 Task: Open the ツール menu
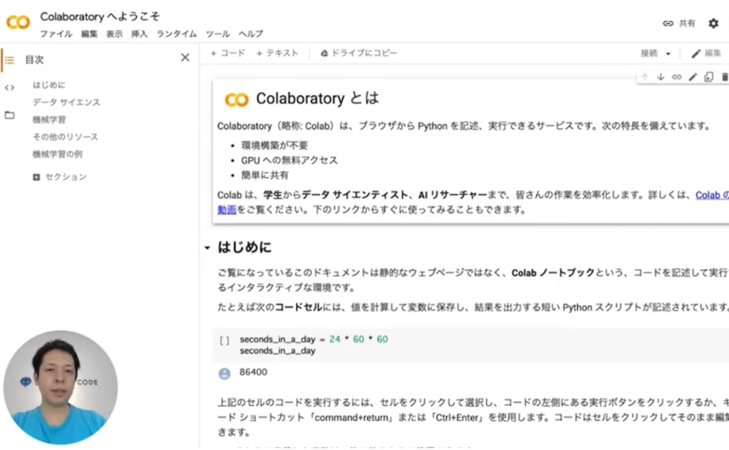[x=217, y=34]
